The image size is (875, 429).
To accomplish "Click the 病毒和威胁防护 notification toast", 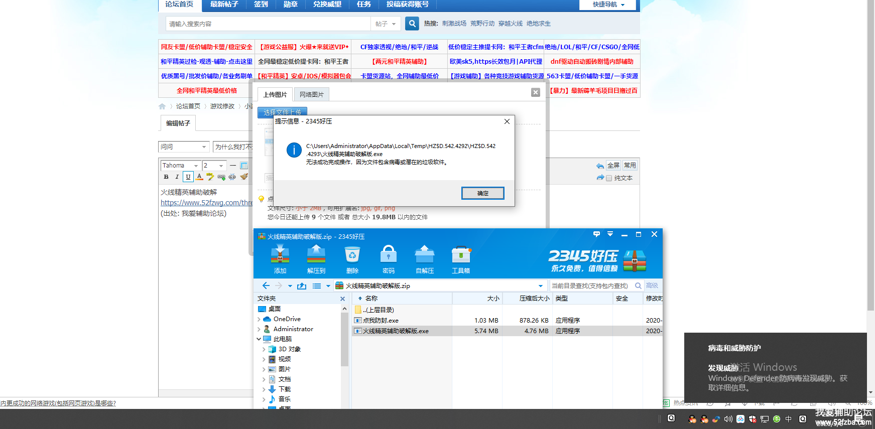I will click(776, 367).
